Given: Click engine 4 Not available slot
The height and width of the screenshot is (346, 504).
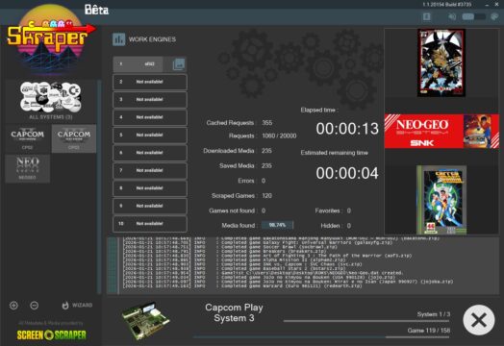Looking at the screenshot, I should [x=150, y=117].
